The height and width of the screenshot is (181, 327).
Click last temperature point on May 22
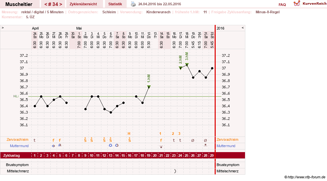pyautogui.click(x=212, y=68)
